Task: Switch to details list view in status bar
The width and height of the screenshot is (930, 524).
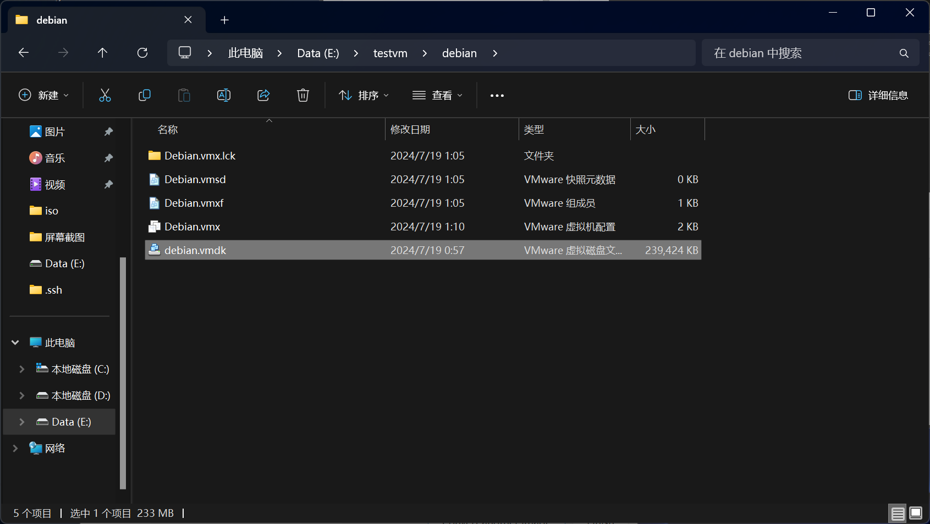Action: pos(898,513)
